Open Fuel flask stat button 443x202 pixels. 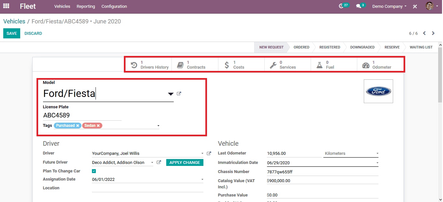pyautogui.click(x=334, y=65)
